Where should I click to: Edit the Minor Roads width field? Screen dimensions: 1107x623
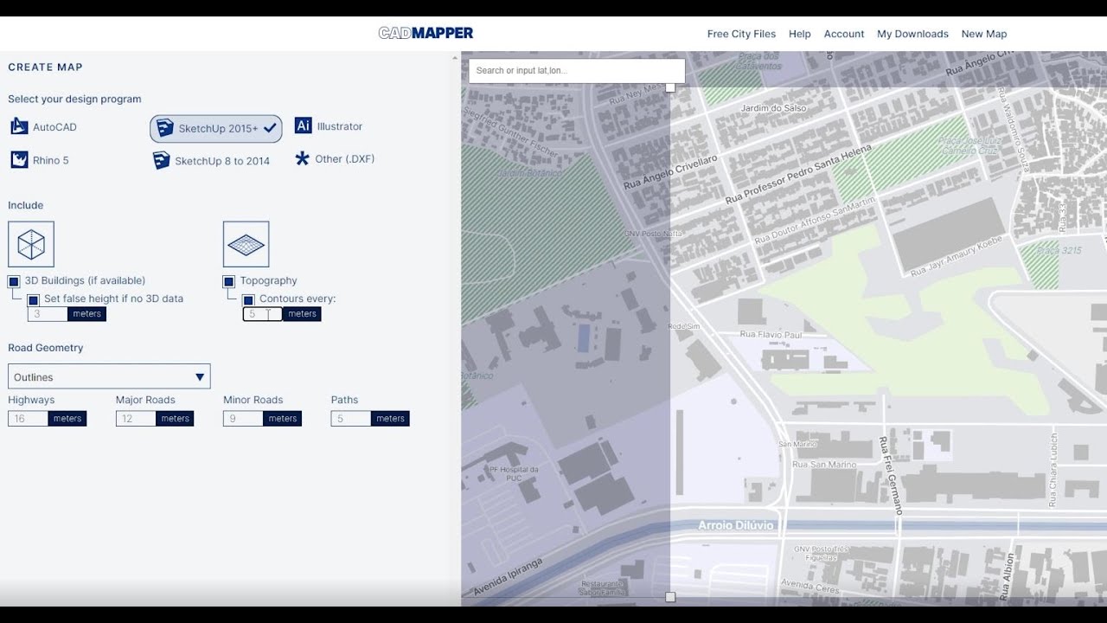[x=243, y=419]
